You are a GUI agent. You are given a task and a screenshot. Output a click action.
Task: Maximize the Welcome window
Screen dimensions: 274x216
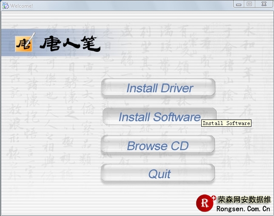point(249,4)
